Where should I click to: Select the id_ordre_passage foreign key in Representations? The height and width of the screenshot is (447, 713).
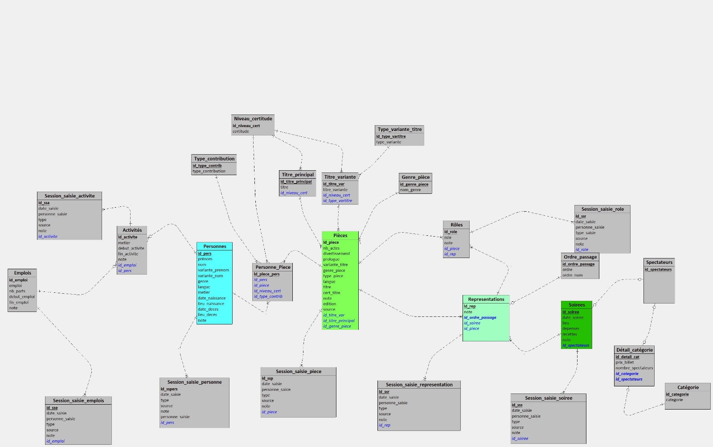click(x=480, y=318)
